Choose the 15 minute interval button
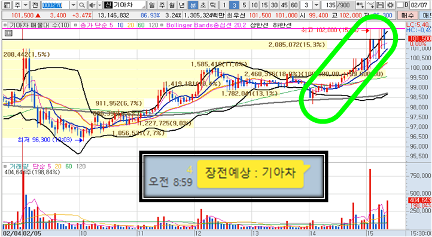Viewport: 432px width, 237px height. point(264,5)
